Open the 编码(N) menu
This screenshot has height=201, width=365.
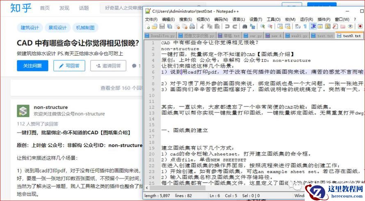click(221, 19)
